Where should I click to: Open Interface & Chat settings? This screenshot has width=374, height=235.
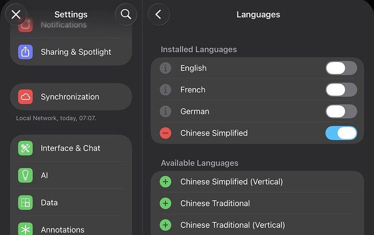coord(71,148)
